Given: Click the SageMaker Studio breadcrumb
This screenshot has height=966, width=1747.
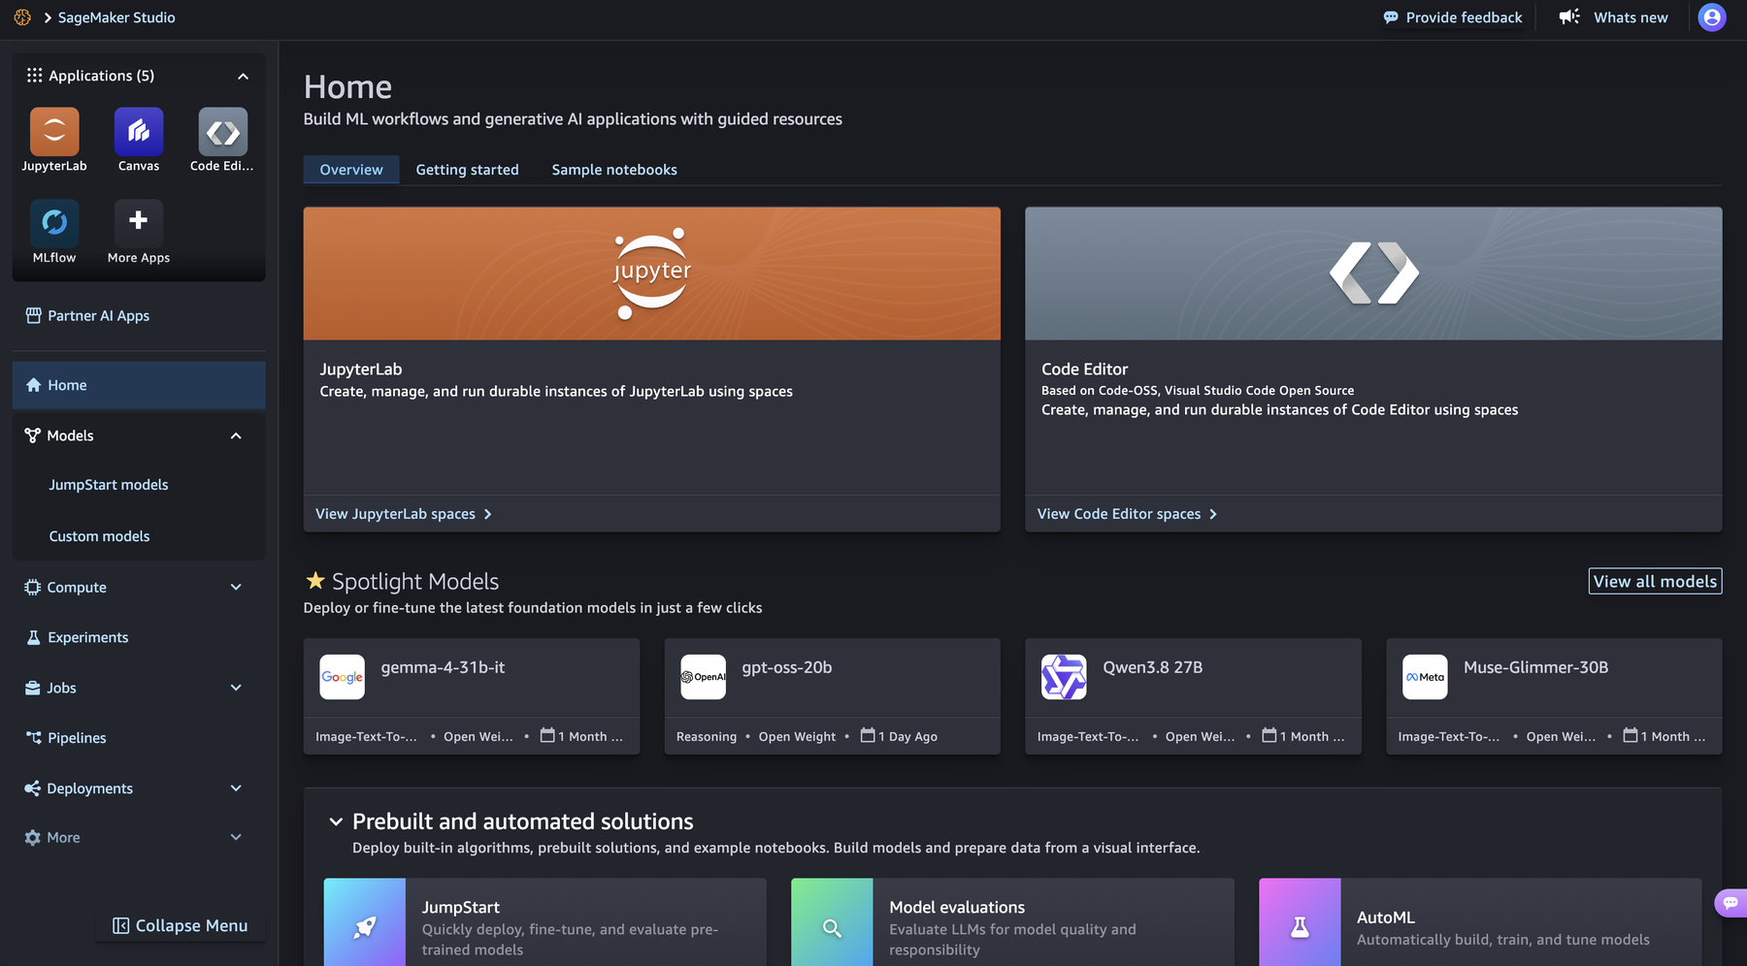Looking at the screenshot, I should [116, 17].
